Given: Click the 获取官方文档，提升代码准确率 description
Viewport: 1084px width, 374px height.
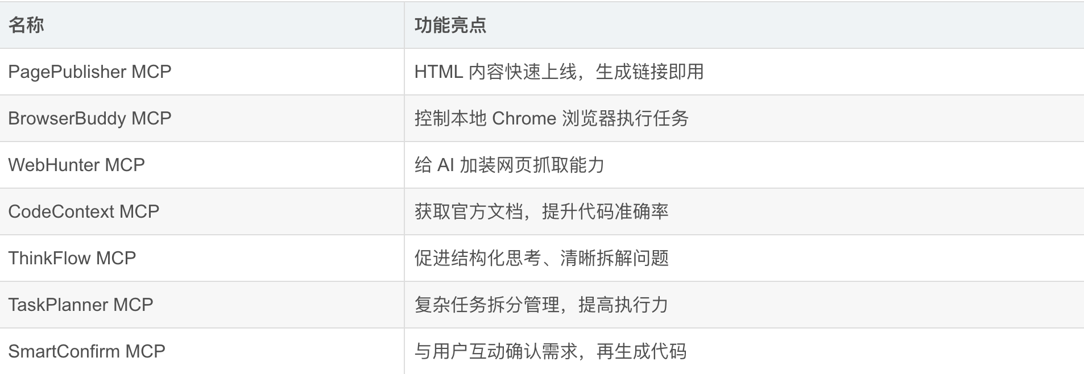Looking at the screenshot, I should click(541, 211).
